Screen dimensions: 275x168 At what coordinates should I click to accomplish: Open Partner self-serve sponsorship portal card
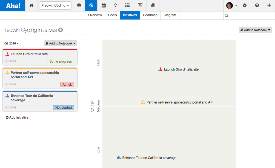40,78
